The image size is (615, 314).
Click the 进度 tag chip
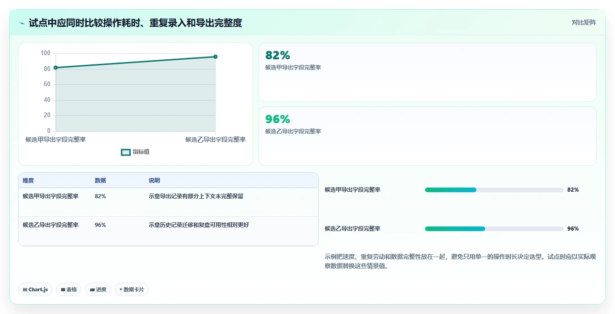(98, 289)
